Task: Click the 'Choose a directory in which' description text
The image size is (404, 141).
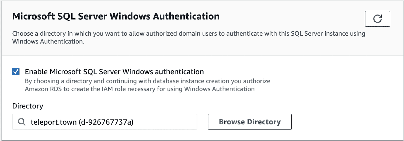Action: (x=189, y=38)
